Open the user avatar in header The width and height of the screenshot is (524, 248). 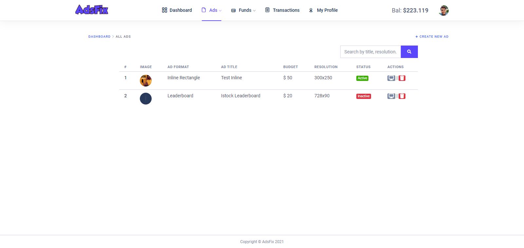coord(443,10)
